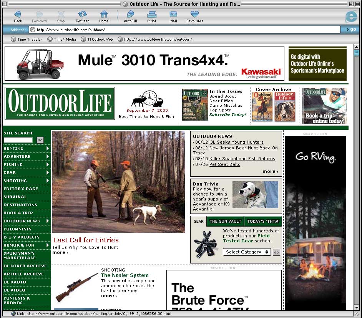Open Time4 Media favorites link

61,39
